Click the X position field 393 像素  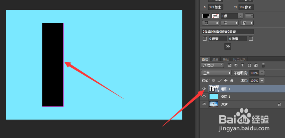click(215, 7)
